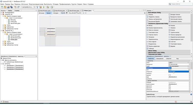Click the Clean and Build icon
This screenshot has width=193, height=108.
click(40, 7)
